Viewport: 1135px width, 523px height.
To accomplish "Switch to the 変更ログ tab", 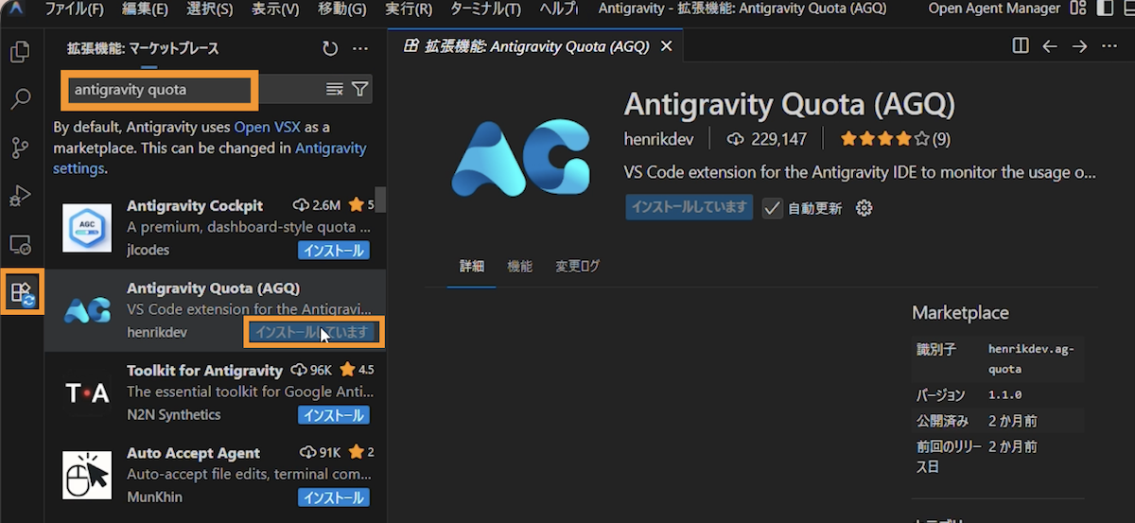I will [x=577, y=267].
